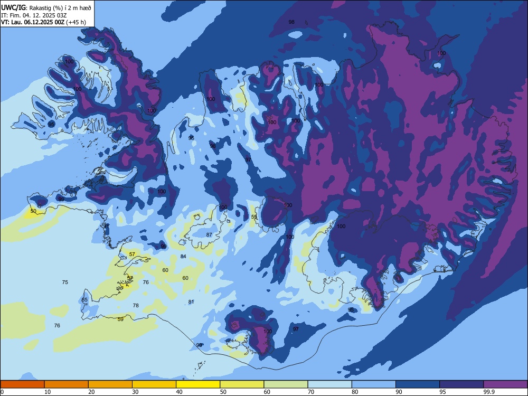Click the orange 10–20 legend swatch
Viewport: 528px width, 396px height.
click(67, 384)
